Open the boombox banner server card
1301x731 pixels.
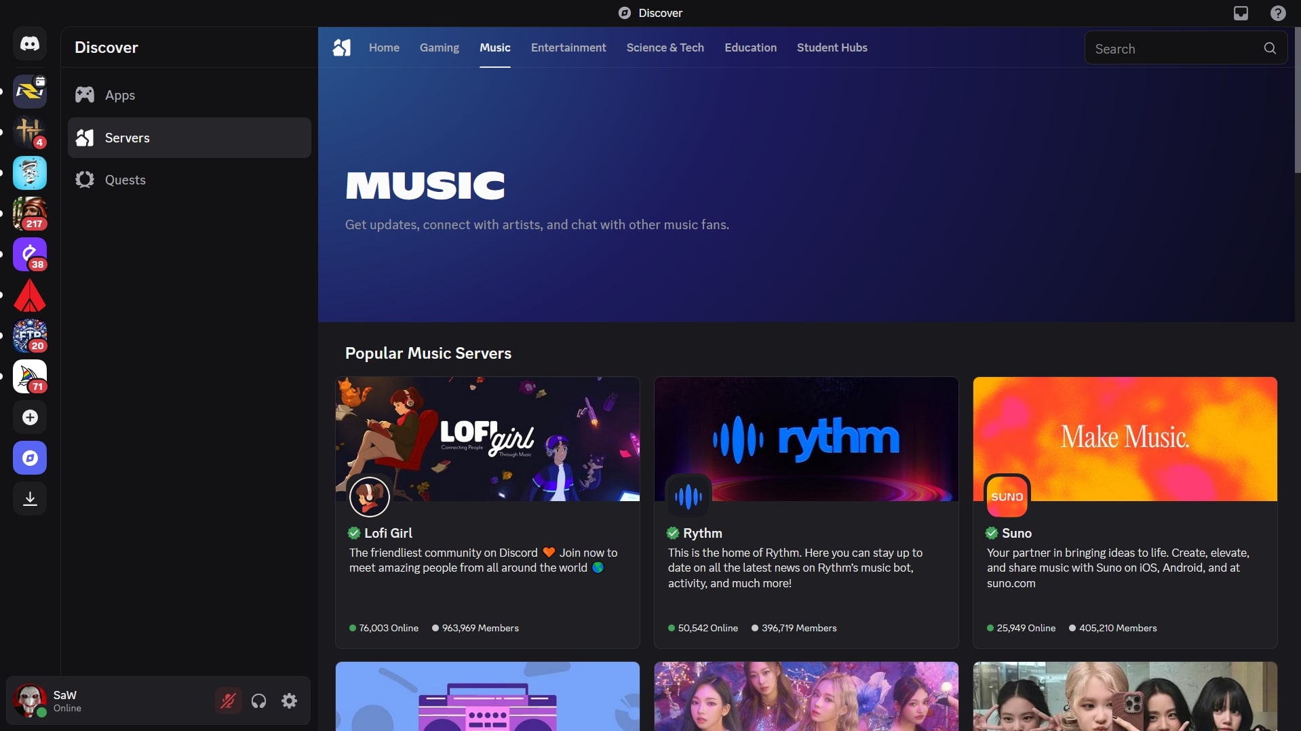tap(488, 696)
